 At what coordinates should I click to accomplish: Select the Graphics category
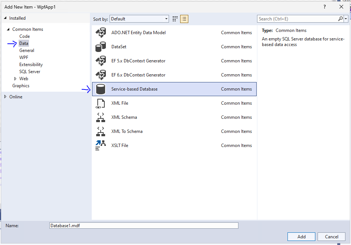click(21, 86)
